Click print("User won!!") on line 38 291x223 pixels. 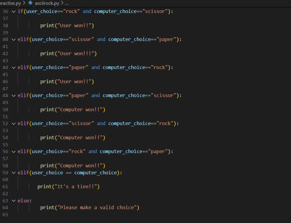67,25
